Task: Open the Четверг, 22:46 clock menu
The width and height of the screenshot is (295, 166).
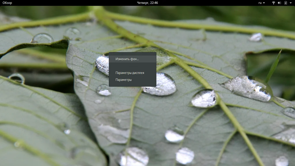Action: click(x=147, y=3)
